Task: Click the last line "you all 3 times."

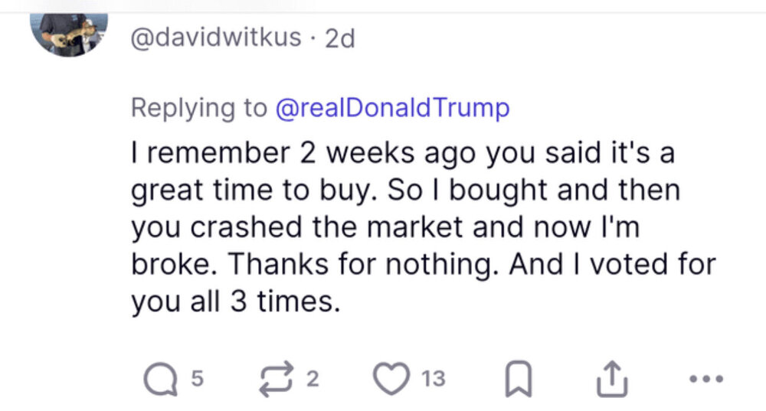Action: coord(234,302)
